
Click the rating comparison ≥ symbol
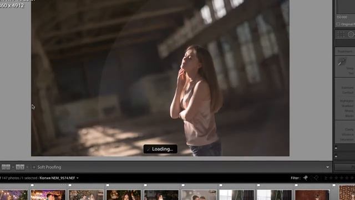coord(326,178)
